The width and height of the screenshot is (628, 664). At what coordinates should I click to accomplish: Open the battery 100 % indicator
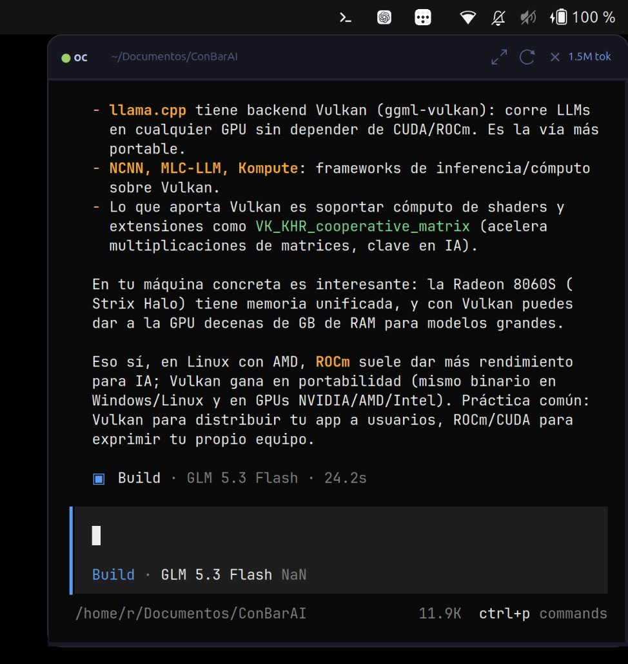point(582,17)
